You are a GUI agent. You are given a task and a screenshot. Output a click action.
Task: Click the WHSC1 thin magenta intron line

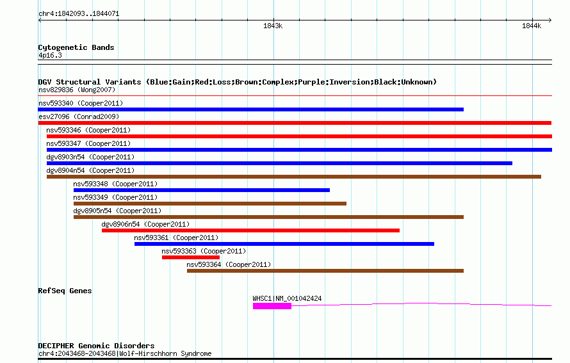[x=421, y=304]
